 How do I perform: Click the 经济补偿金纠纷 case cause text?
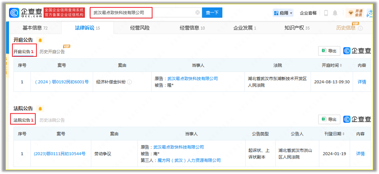point(111,82)
